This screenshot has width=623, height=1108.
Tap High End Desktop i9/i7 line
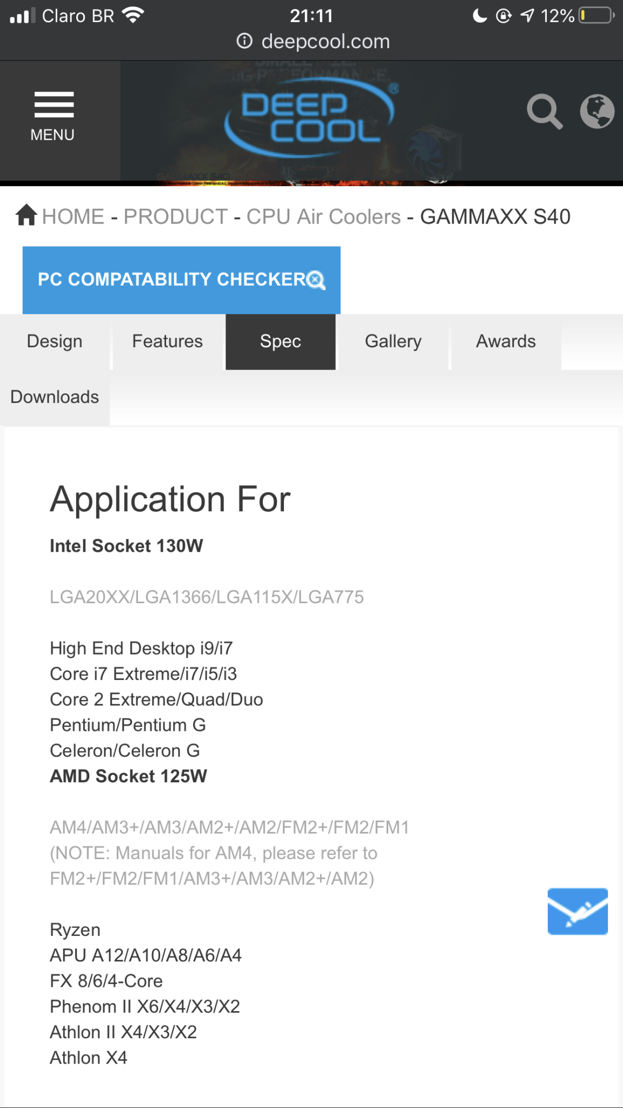click(141, 648)
